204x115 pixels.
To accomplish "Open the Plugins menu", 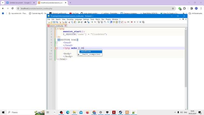I will click(108, 19).
